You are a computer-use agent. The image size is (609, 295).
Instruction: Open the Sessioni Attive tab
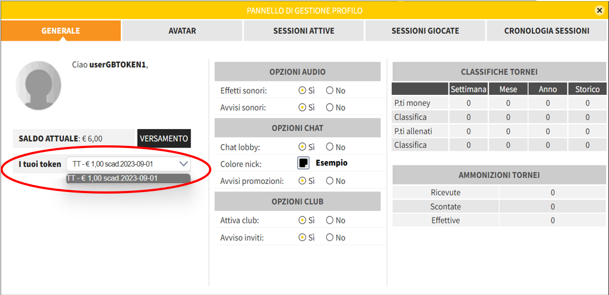tap(303, 31)
